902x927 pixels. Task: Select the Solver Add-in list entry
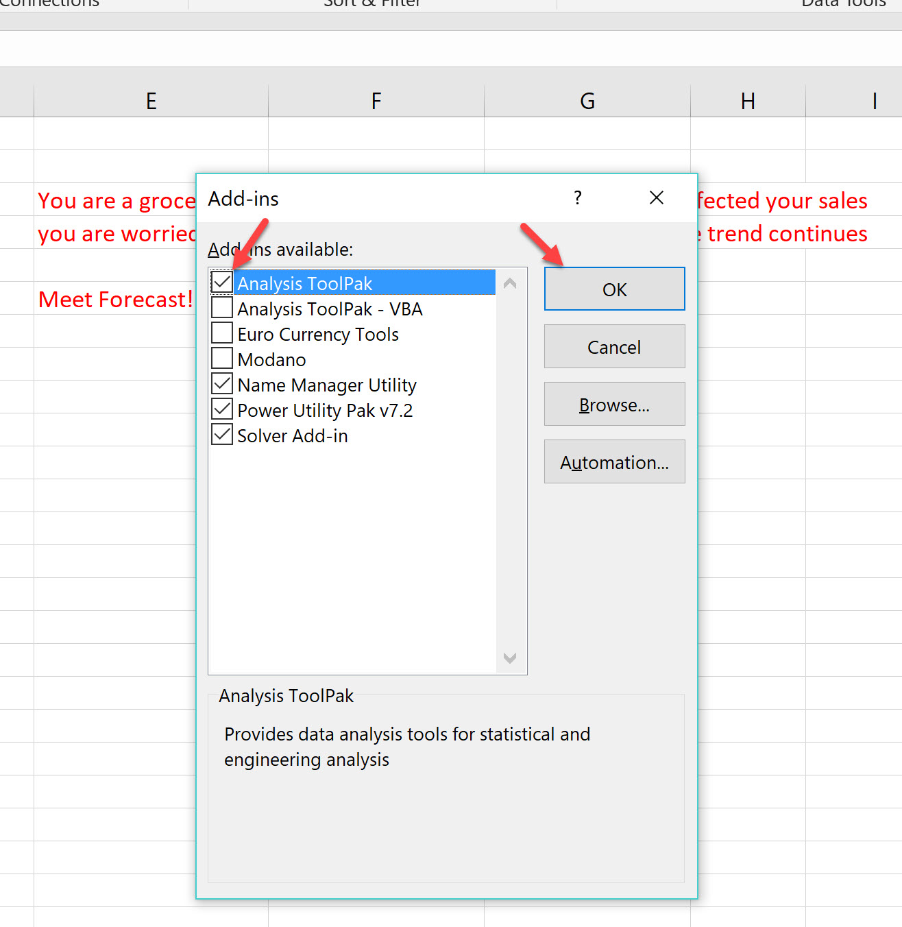click(293, 435)
